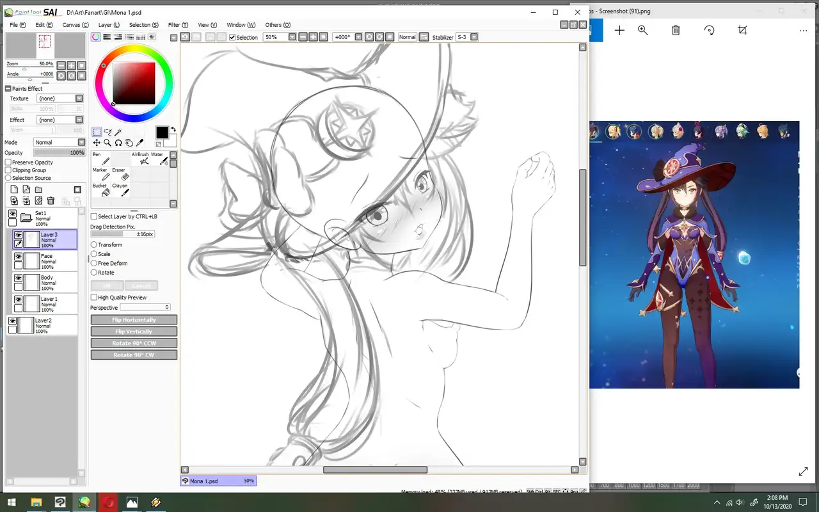Select the Free Deform radio button
The height and width of the screenshot is (512, 819).
(94, 263)
